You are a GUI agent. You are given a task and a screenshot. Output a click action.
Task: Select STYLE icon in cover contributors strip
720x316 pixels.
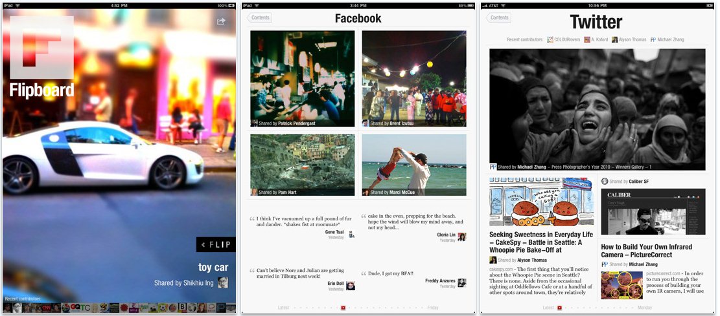[x=134, y=308]
